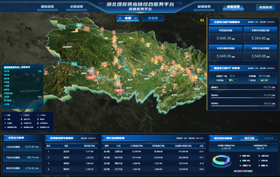Click the 陕西 48% blue legend swatch
Screen dimensions: 280x177
(x=241, y=156)
